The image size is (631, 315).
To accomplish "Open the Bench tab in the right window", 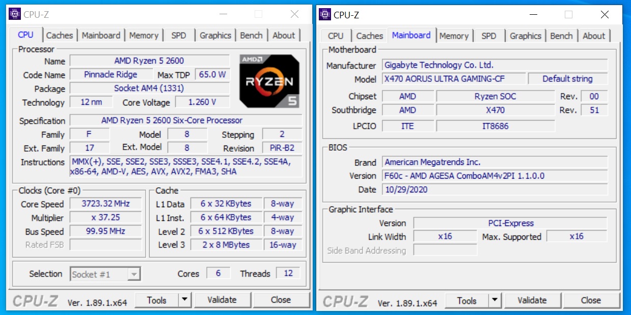I will pos(562,36).
